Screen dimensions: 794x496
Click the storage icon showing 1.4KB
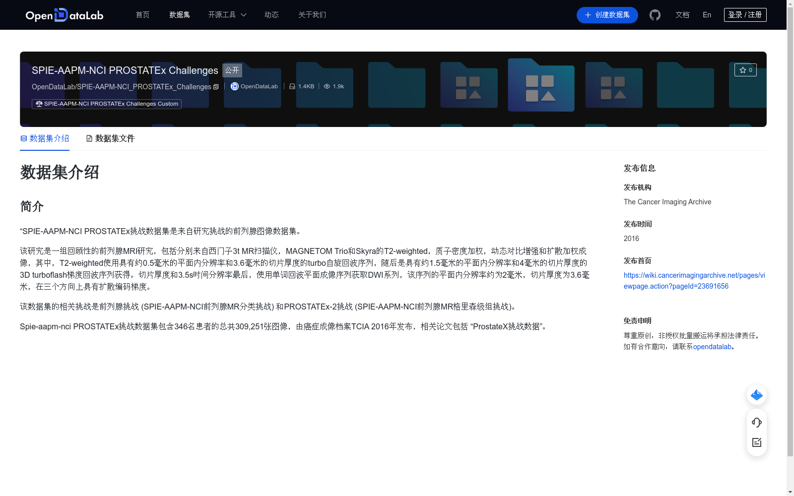[291, 86]
